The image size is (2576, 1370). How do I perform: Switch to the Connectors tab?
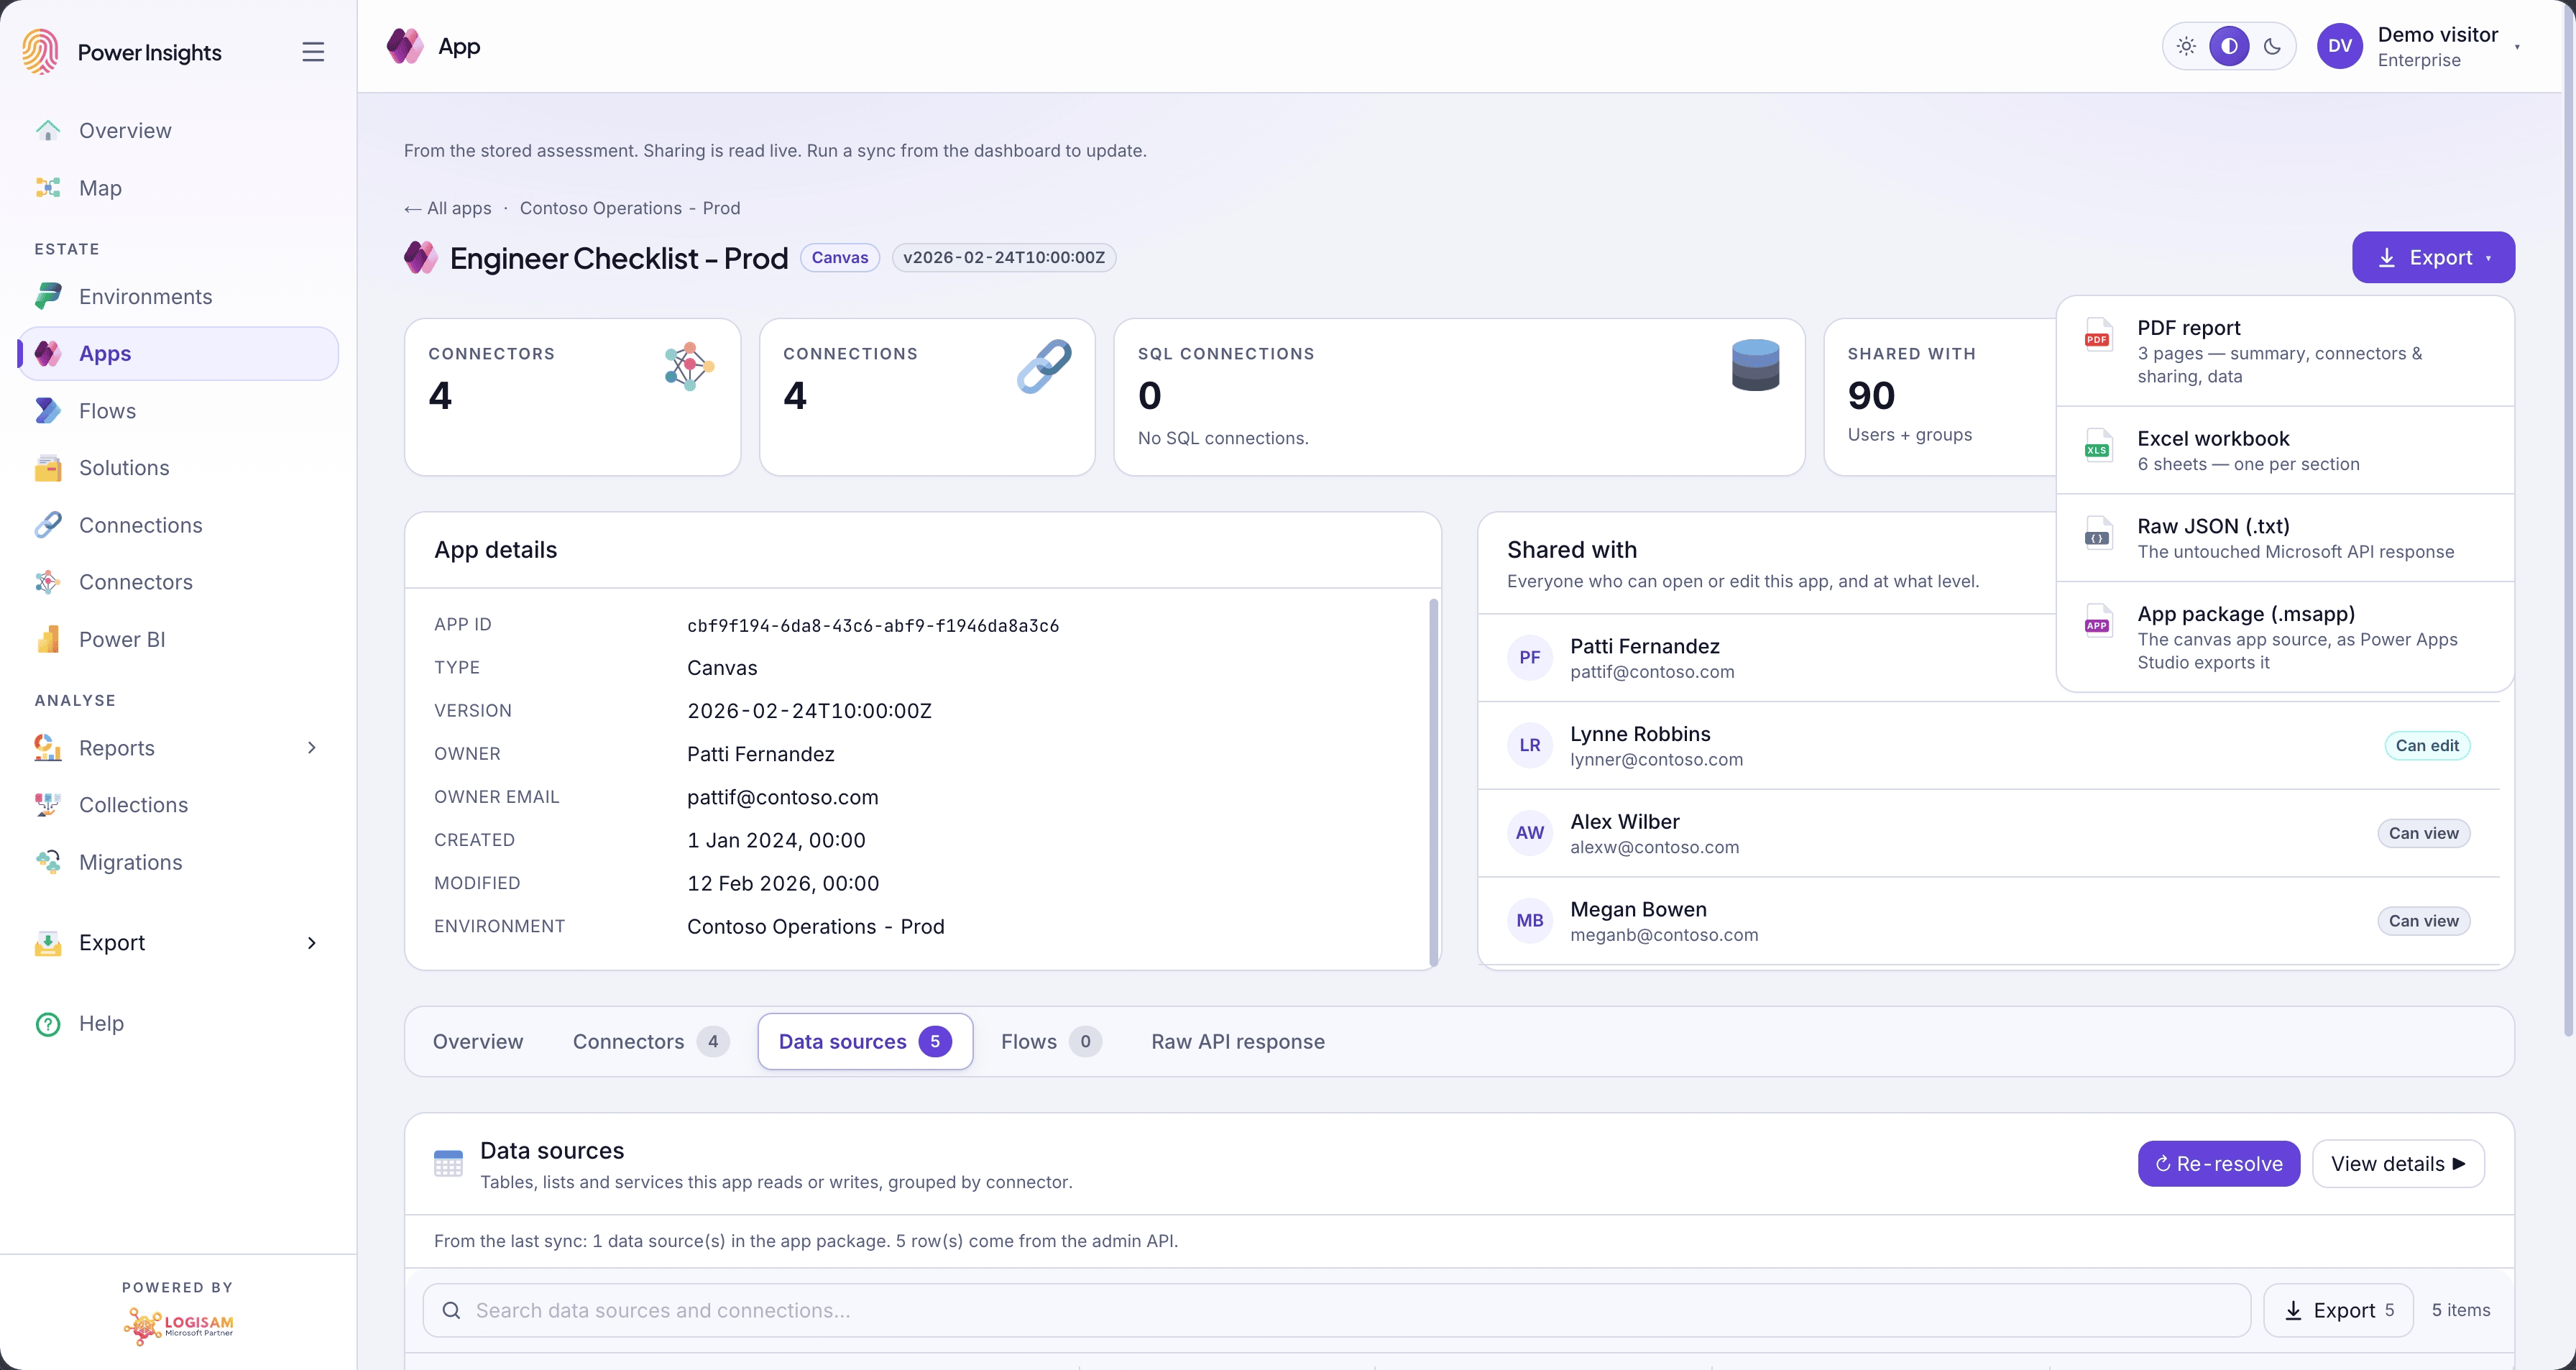pos(650,1042)
